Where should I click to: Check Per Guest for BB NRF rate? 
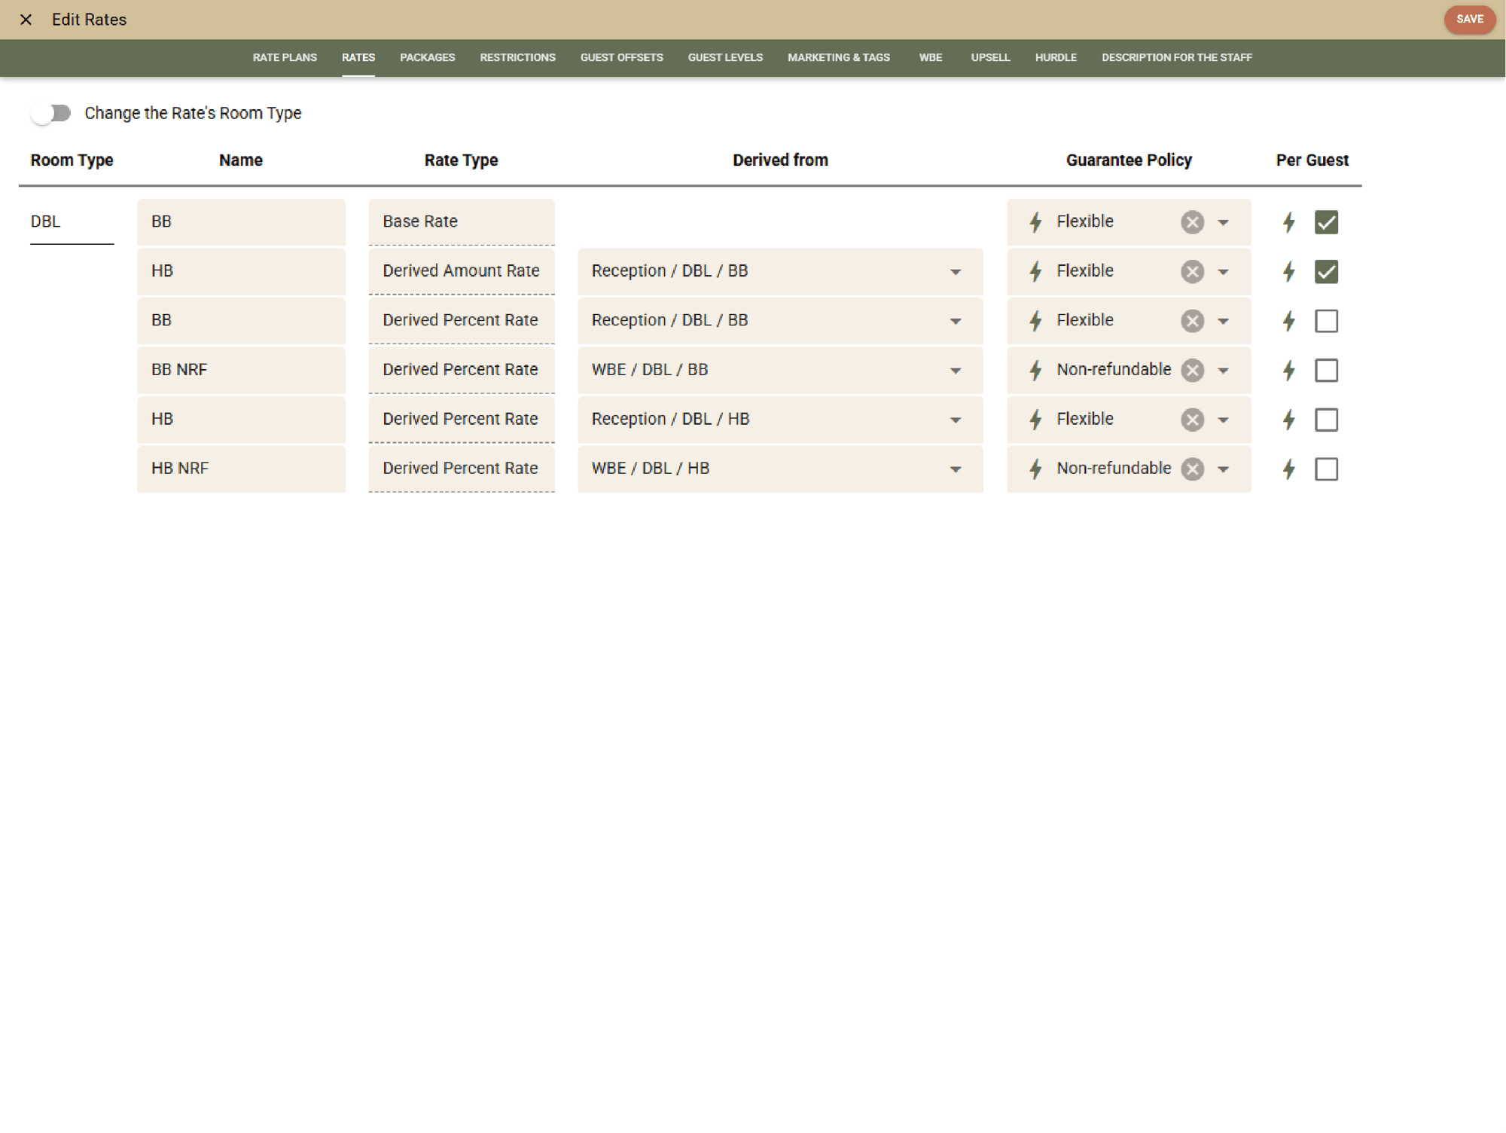point(1326,370)
